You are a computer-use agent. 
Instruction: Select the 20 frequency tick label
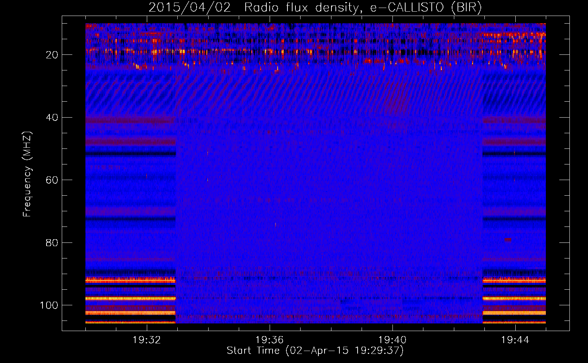point(52,55)
